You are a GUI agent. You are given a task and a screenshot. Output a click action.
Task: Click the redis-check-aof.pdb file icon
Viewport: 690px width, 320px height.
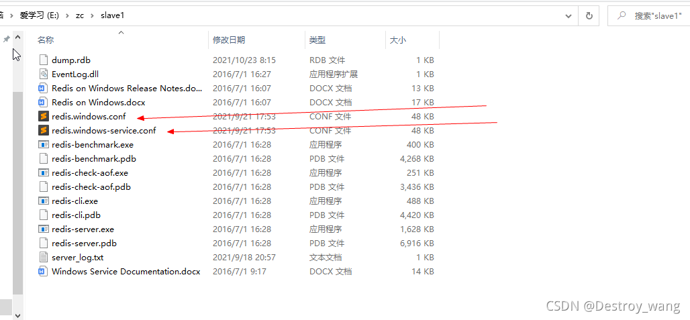point(43,186)
